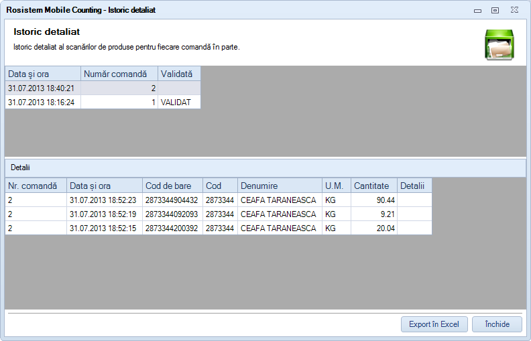Sort details by Nr. comandă header
The width and height of the screenshot is (531, 341).
pos(36,186)
